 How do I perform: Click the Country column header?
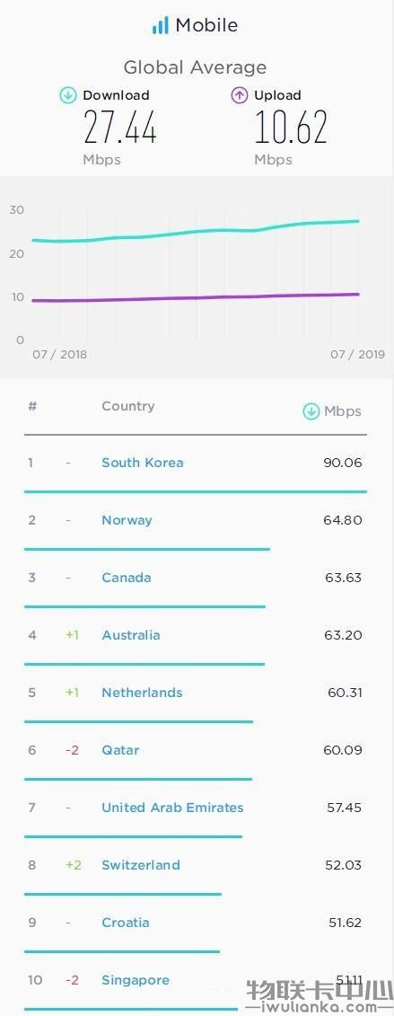click(128, 406)
